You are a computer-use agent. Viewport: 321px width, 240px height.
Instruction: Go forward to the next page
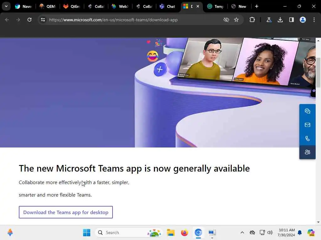(18, 20)
